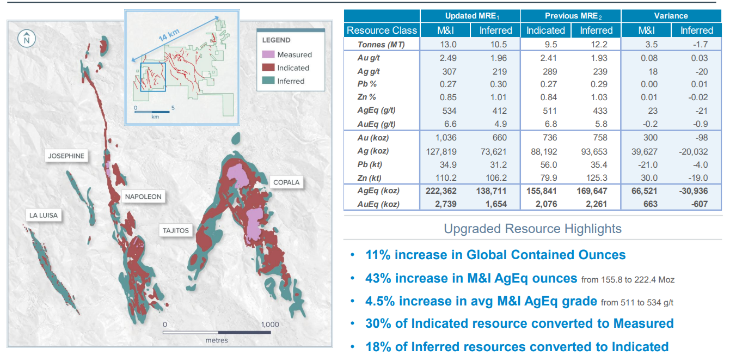Click the NAPOLEON map label
The width and height of the screenshot is (730, 355).
tap(143, 197)
